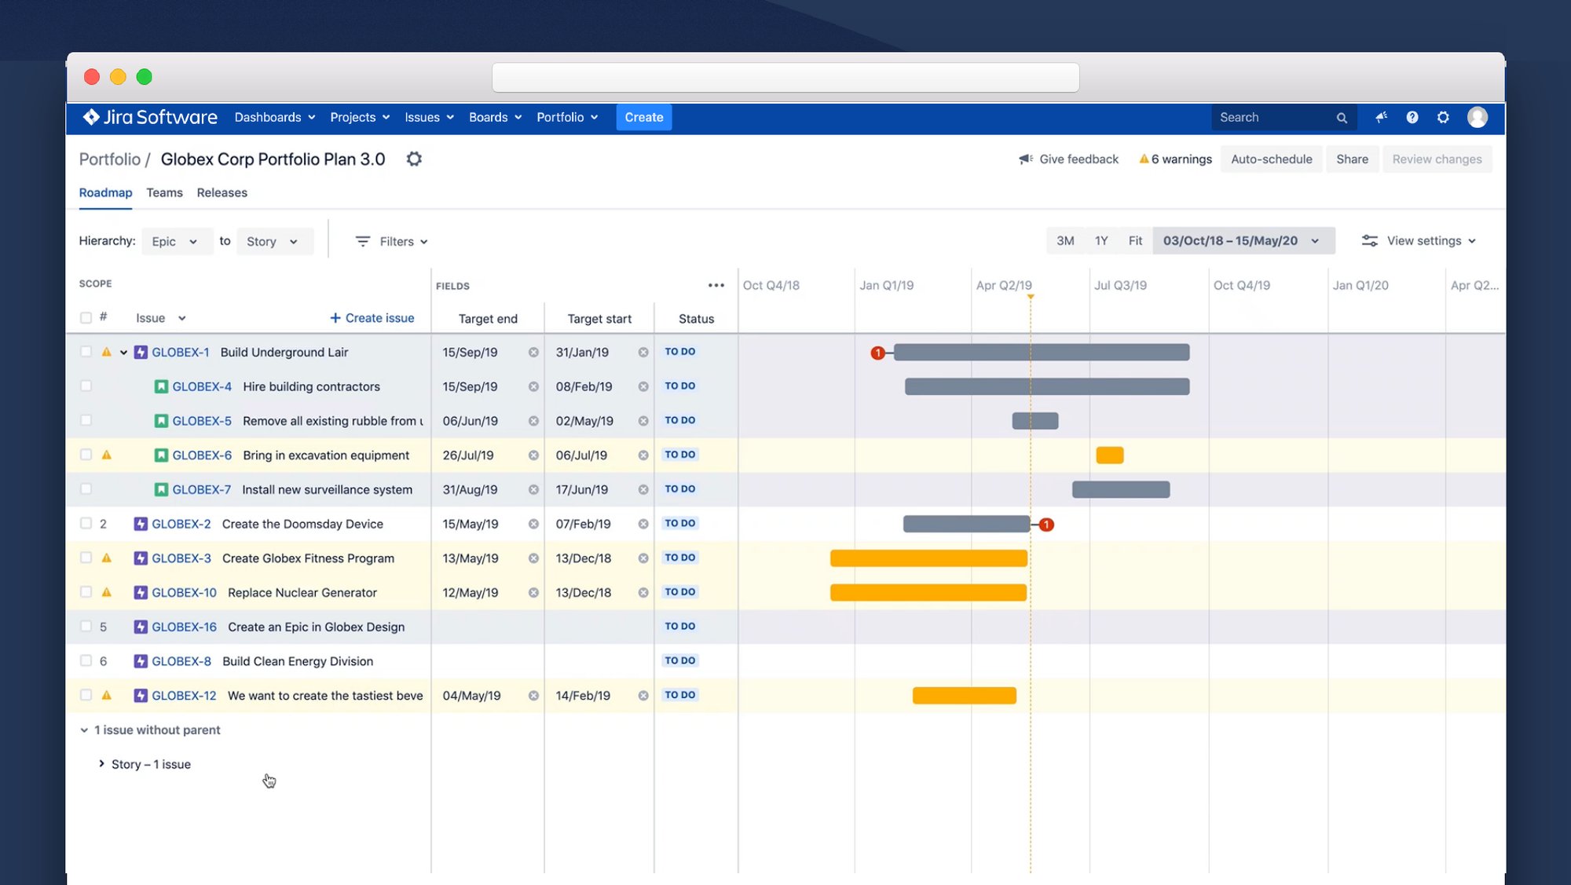Click Create issue link
Image resolution: width=1571 pixels, height=885 pixels.
click(x=372, y=318)
